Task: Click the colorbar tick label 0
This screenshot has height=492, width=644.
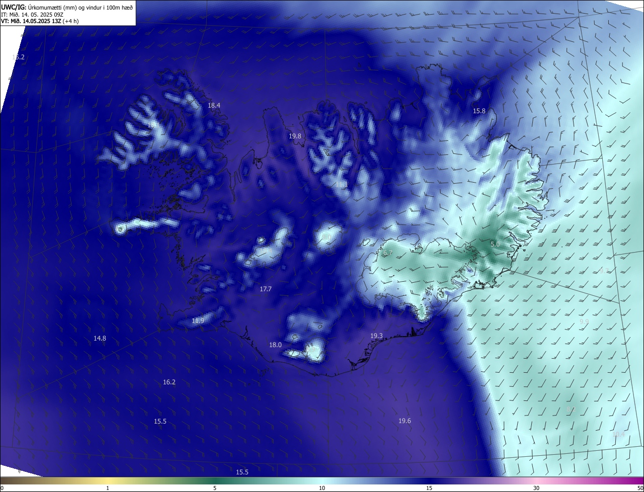Action: click(2, 488)
